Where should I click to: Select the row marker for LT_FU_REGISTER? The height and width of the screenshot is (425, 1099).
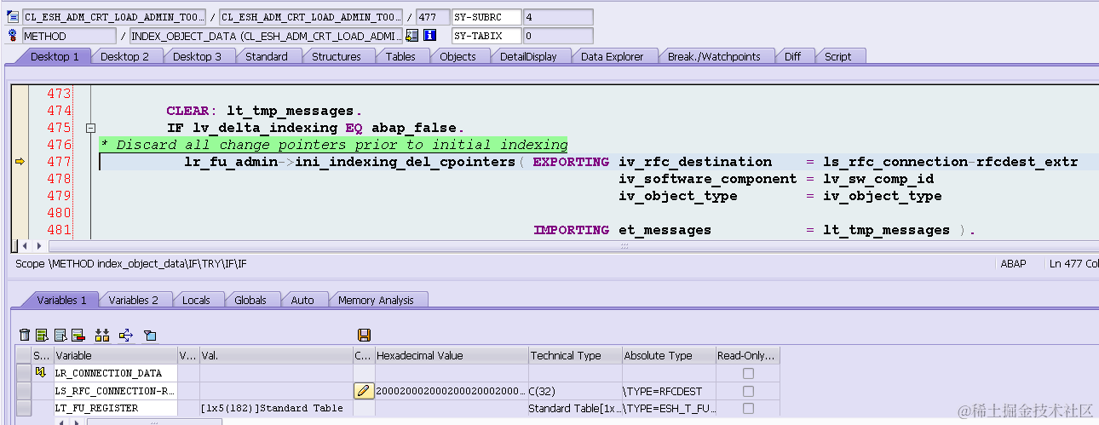[x=24, y=408]
